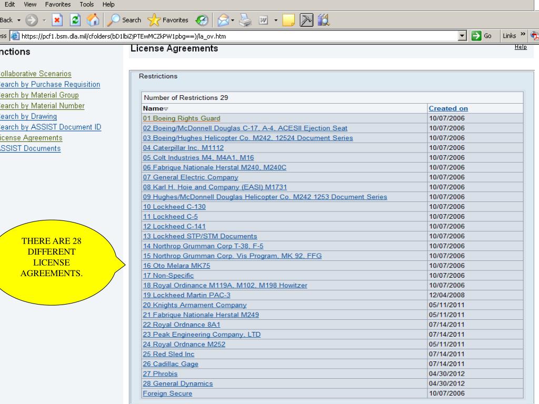
Task: Open Favorites star toolbar button
Action: pyautogui.click(x=168, y=21)
